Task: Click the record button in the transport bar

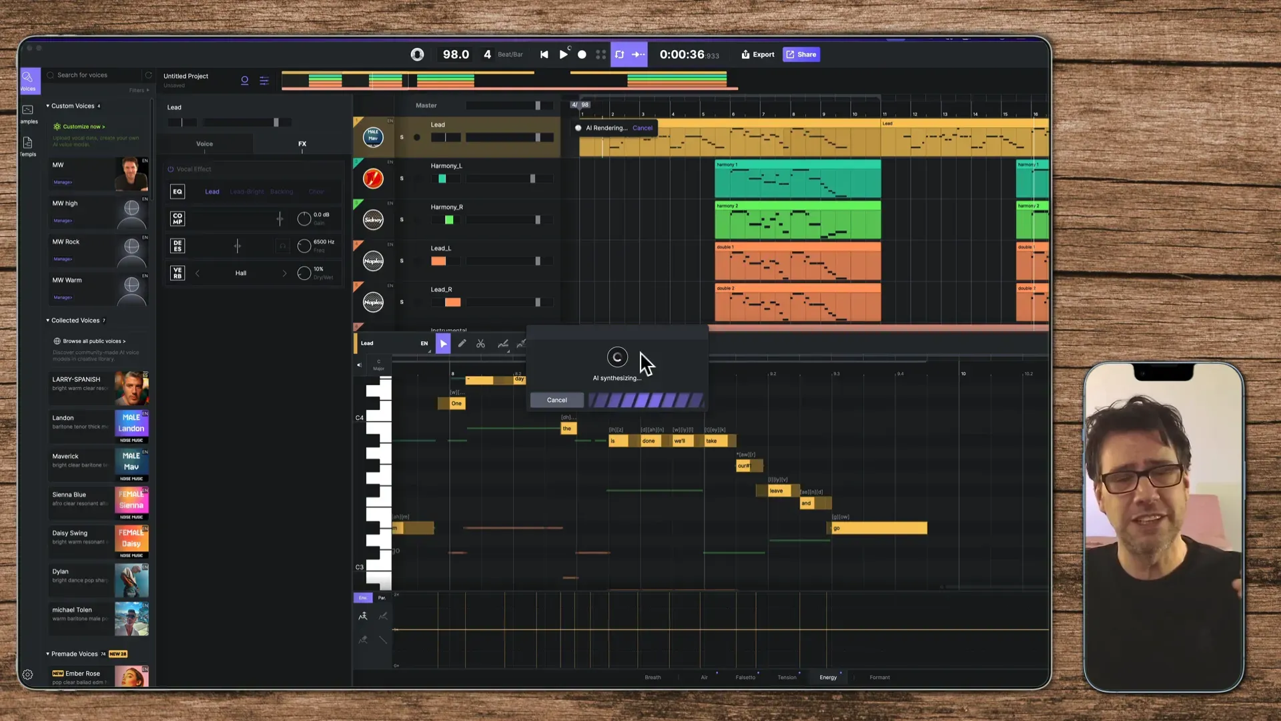Action: point(581,54)
